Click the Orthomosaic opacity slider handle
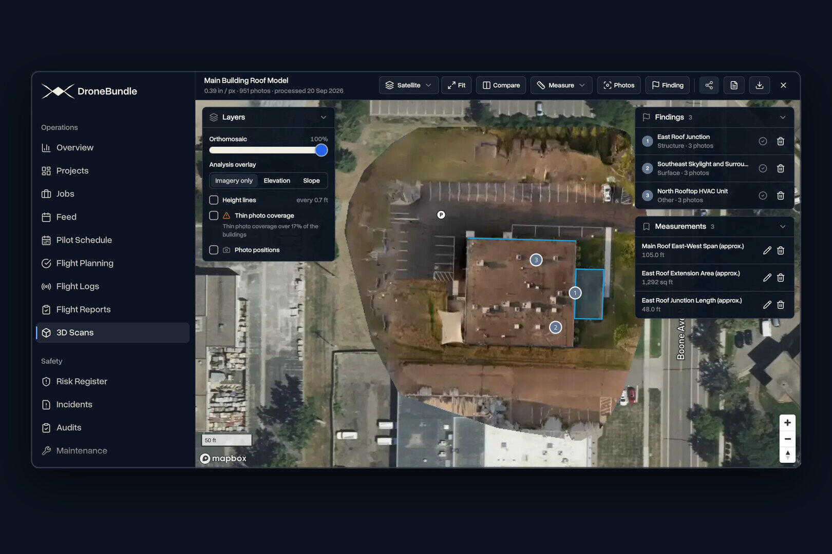 pos(322,150)
